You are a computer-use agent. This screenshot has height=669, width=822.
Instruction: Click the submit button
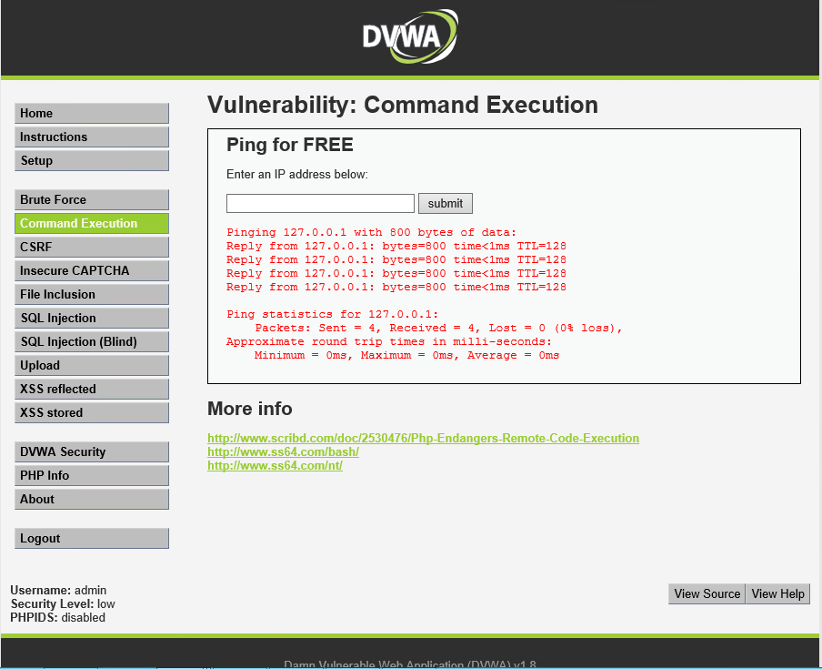pos(445,204)
